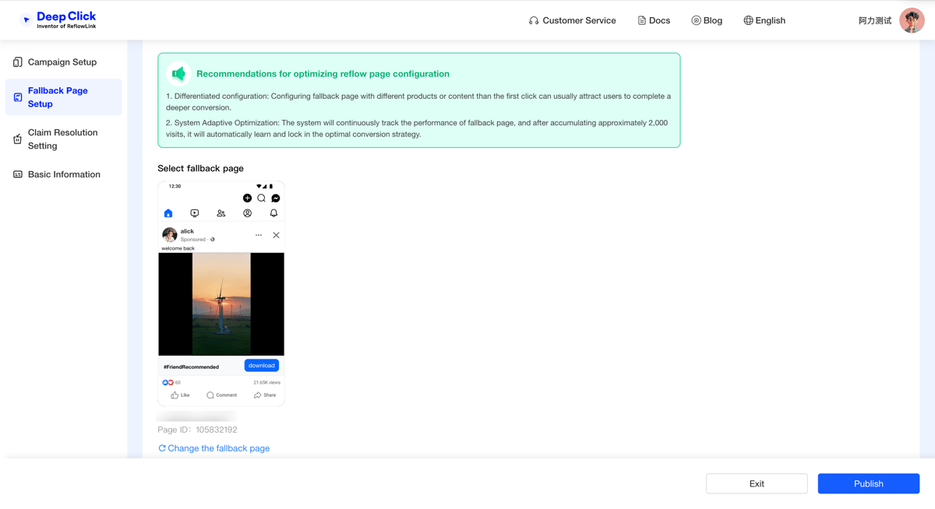This screenshot has width=935, height=509.
Task: Click the Publish button
Action: pos(869,483)
